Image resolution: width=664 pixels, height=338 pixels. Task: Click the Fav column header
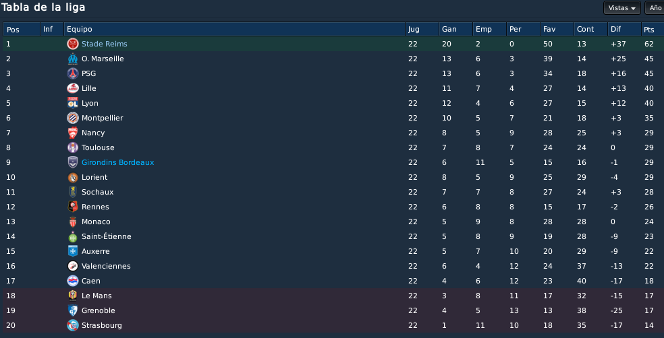557,29
